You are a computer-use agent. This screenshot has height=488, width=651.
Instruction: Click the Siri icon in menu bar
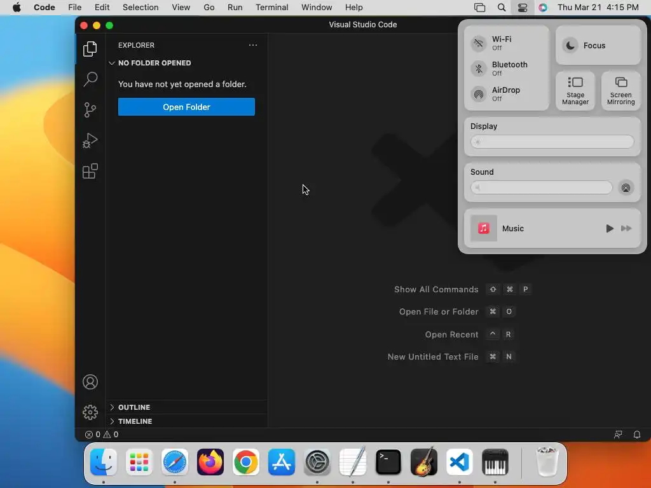pyautogui.click(x=543, y=8)
